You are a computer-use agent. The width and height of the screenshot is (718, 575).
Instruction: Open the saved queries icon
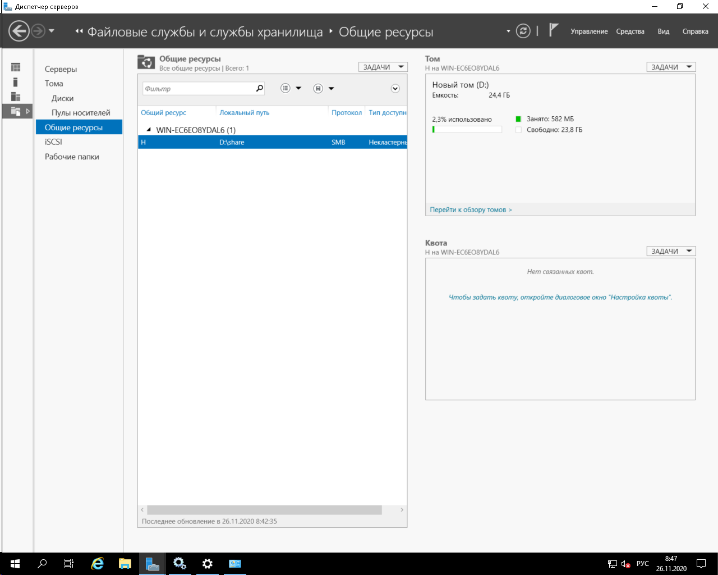318,88
